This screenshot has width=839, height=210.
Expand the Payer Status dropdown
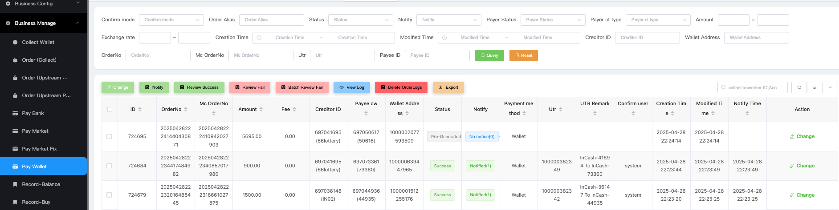click(553, 20)
